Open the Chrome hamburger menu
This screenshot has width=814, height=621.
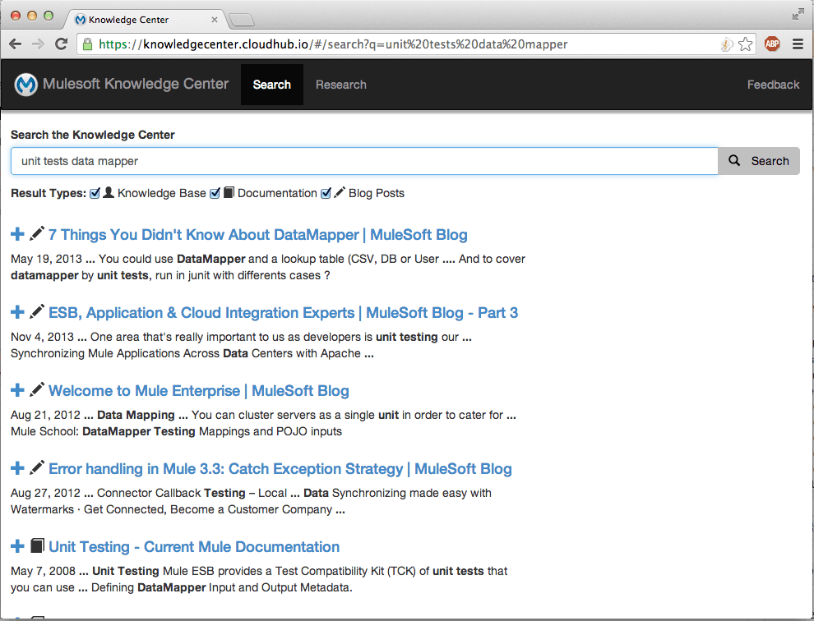click(x=798, y=44)
